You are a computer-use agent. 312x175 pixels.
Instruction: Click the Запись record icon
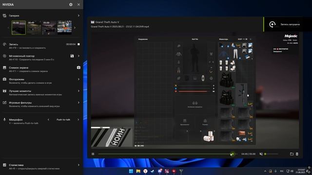[x=4, y=44]
